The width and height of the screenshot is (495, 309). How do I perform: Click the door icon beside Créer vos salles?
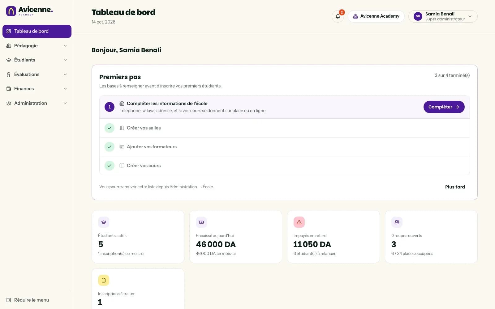click(x=122, y=128)
